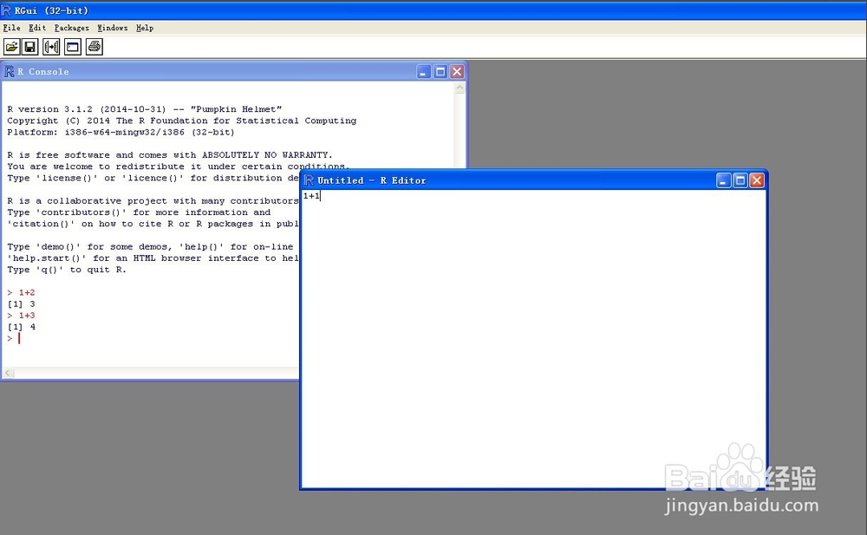
Task: Click the 'Type 'q()' to quit R.' line
Action: pyautogui.click(x=67, y=270)
